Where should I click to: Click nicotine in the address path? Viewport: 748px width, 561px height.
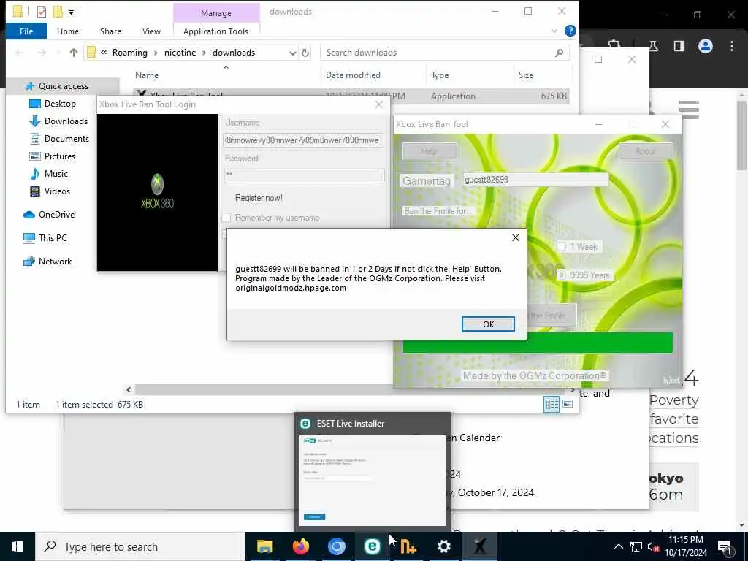pyautogui.click(x=180, y=53)
